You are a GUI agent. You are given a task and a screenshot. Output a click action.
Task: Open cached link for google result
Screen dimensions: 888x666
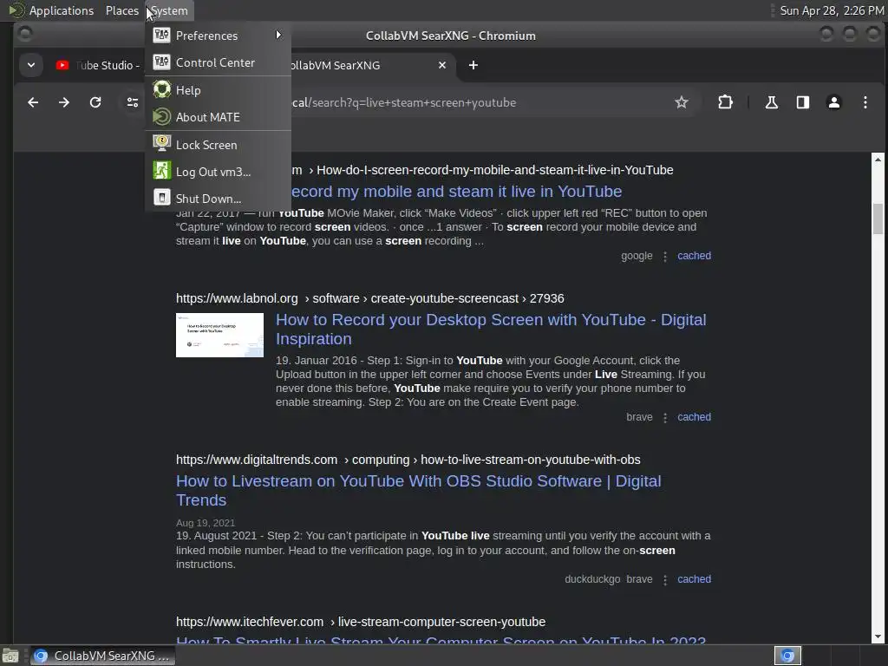coord(694,256)
